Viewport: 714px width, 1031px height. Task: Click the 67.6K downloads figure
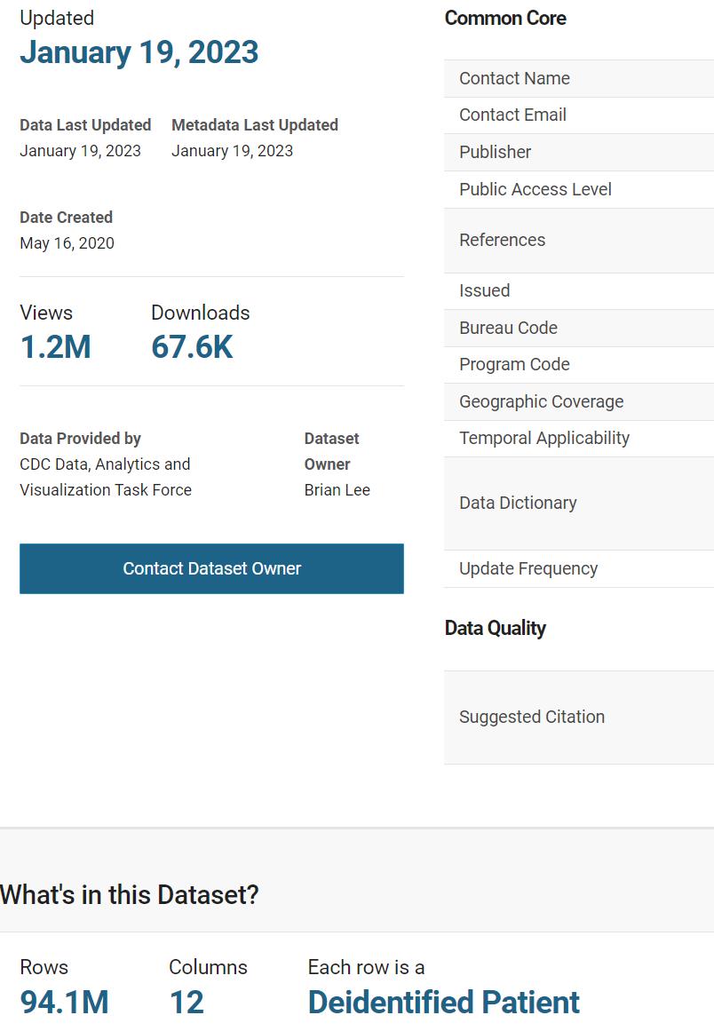[192, 347]
